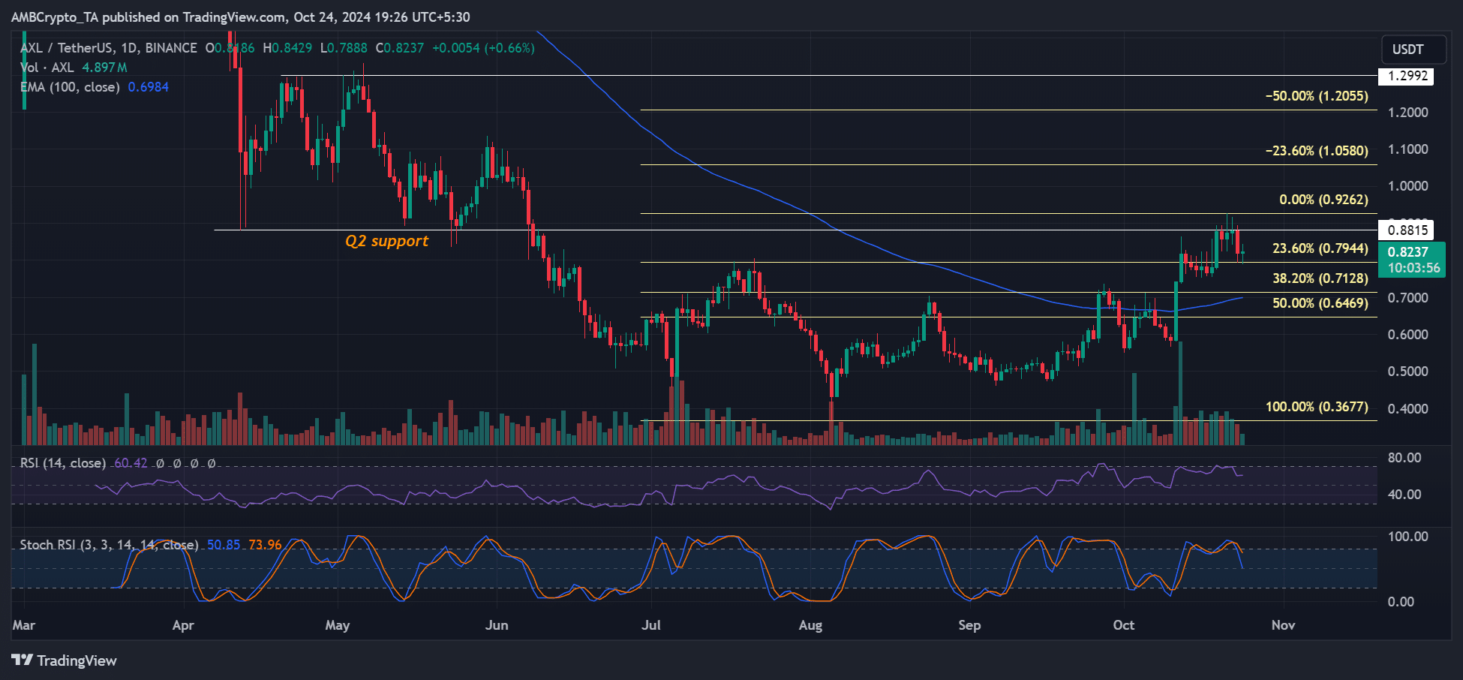This screenshot has width=1463, height=680.
Task: Click the Sep label on time axis
Action: click(969, 625)
